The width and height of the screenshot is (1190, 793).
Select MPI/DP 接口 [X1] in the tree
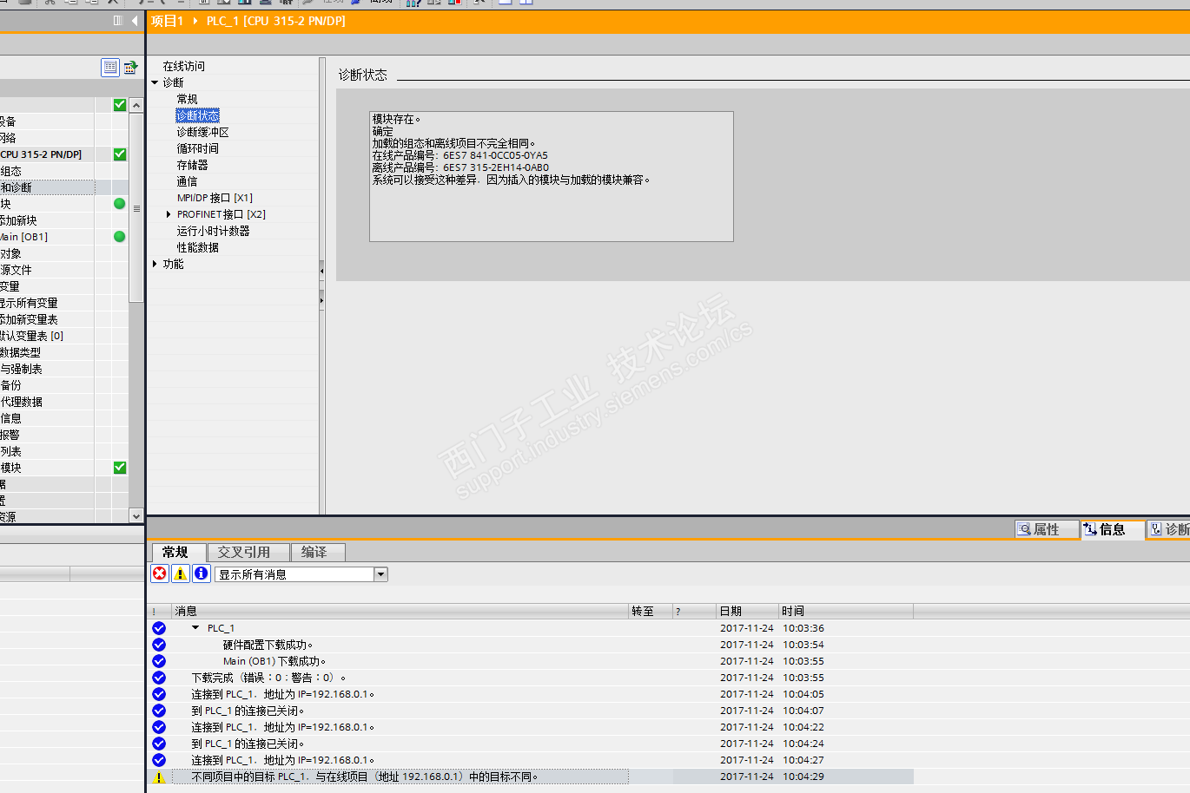coord(215,198)
